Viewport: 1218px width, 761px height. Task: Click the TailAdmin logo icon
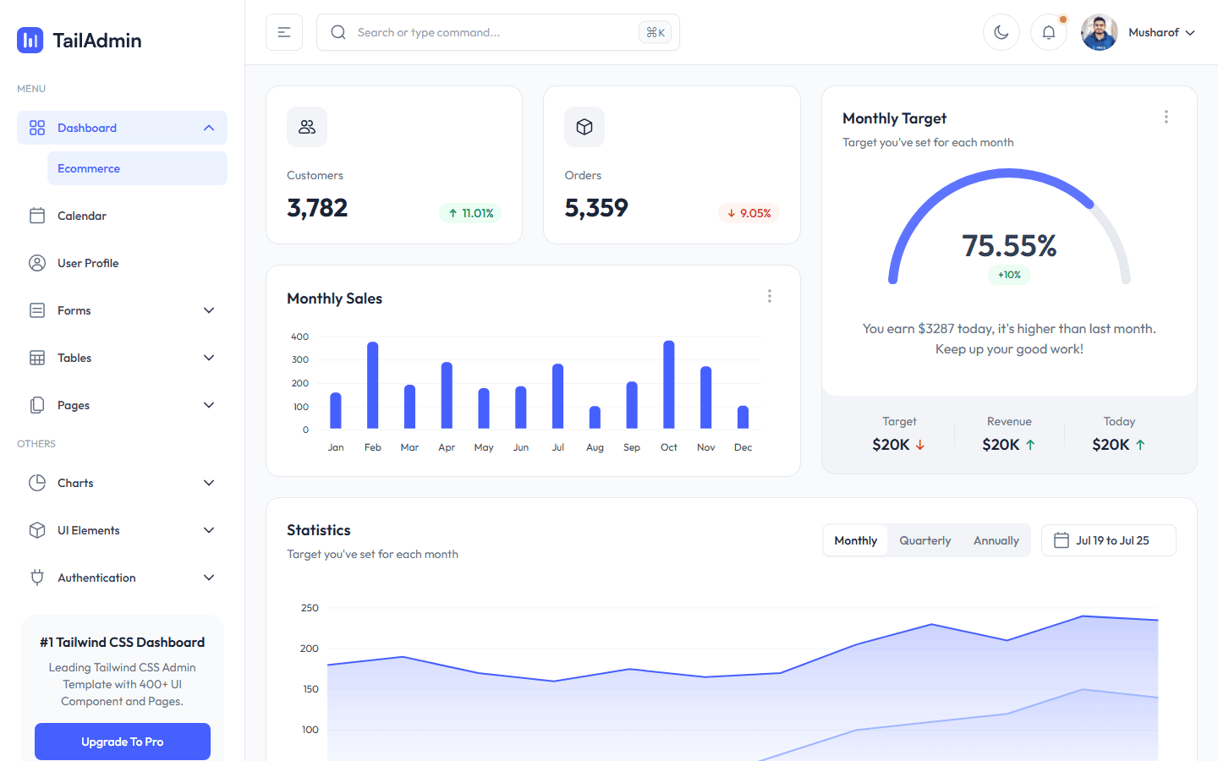(30, 40)
